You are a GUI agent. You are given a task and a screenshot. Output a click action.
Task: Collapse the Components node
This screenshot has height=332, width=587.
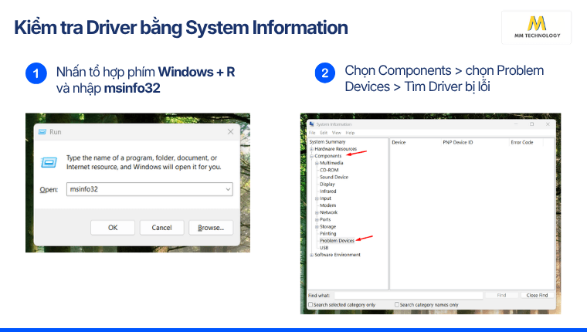click(311, 156)
